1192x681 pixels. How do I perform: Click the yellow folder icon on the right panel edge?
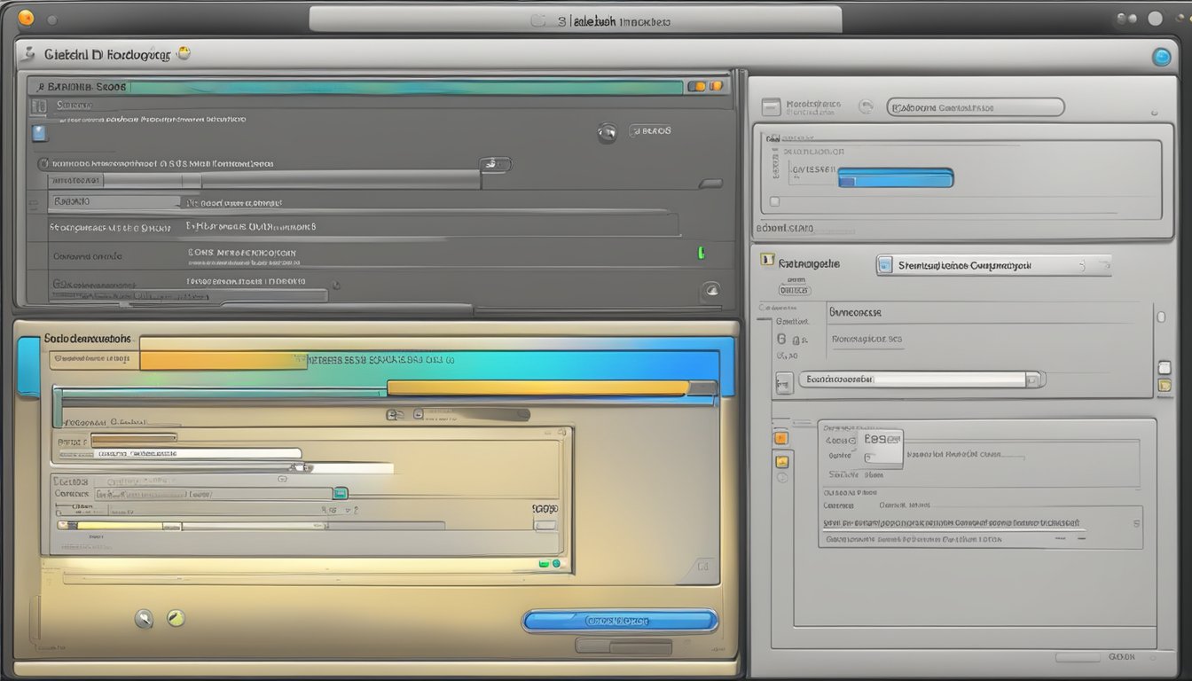[x=1165, y=385]
